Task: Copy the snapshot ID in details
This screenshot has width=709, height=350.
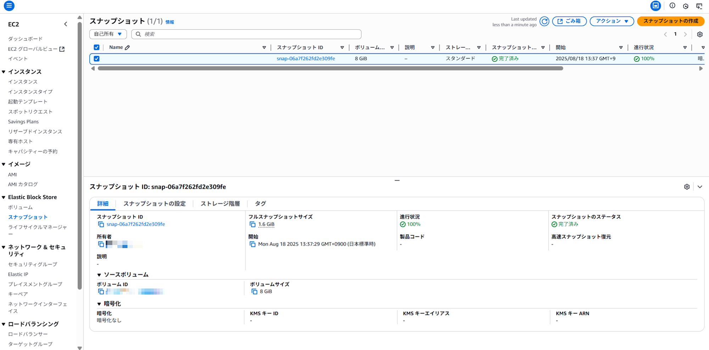Action: [x=101, y=224]
